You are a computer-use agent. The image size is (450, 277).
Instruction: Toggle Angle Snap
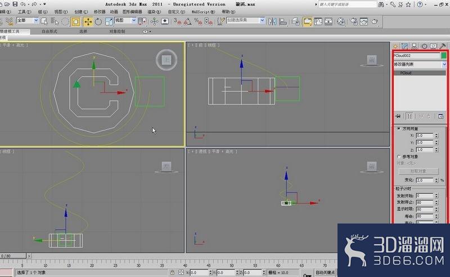[188, 21]
